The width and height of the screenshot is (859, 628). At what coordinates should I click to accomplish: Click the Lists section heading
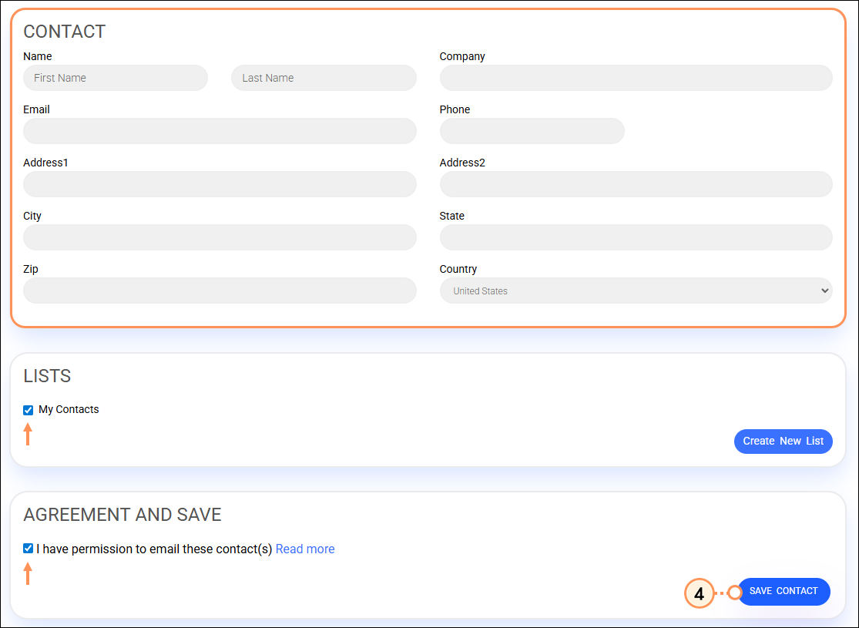click(47, 376)
